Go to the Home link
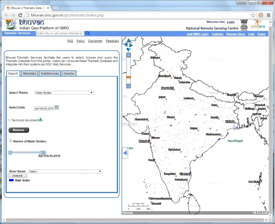Screen dimensions: 275x224 [261, 34]
